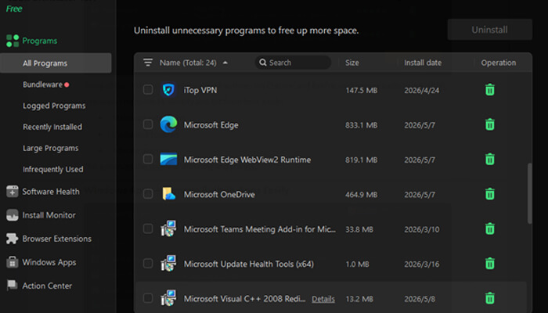
Task: Click the Install Monitor icon
Action: coord(13,215)
